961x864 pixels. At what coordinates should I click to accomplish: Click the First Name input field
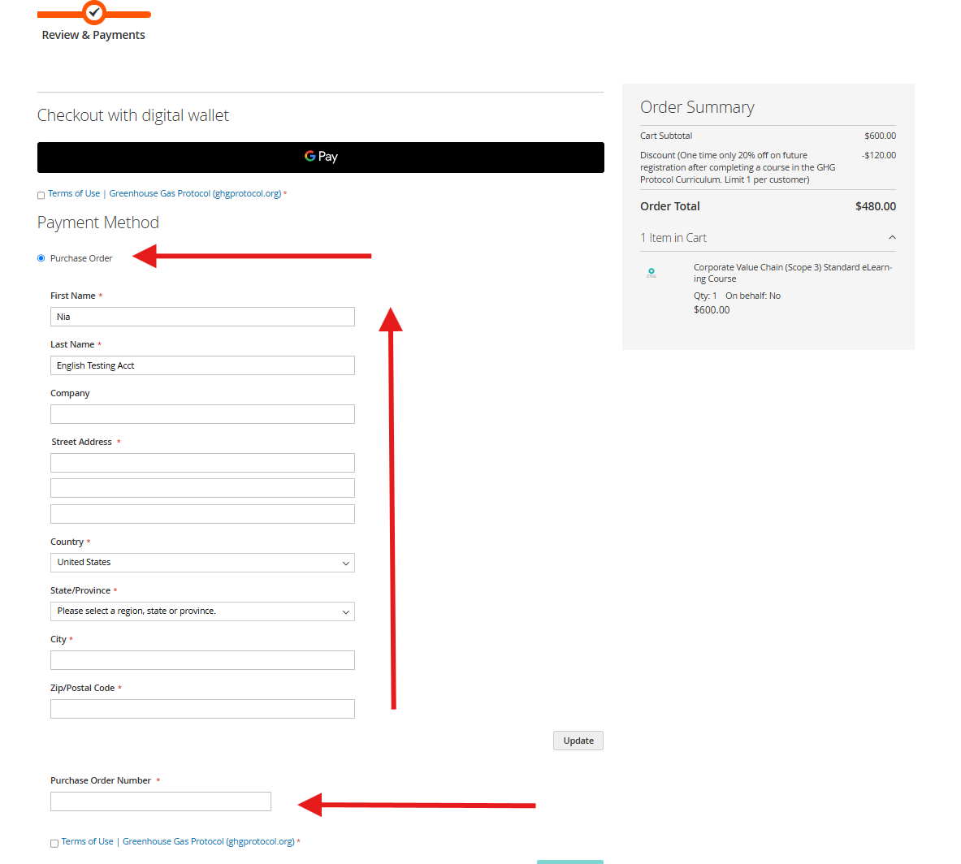tap(202, 317)
